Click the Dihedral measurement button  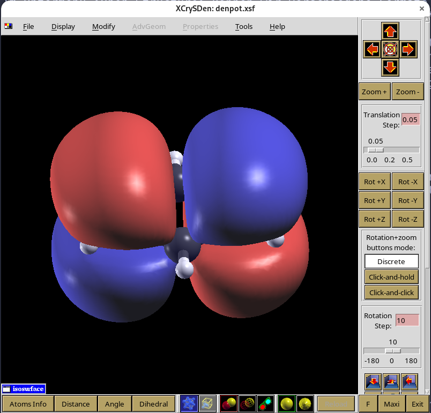click(154, 404)
